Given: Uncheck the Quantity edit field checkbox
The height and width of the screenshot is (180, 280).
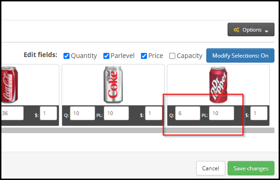Looking at the screenshot, I should tap(66, 56).
